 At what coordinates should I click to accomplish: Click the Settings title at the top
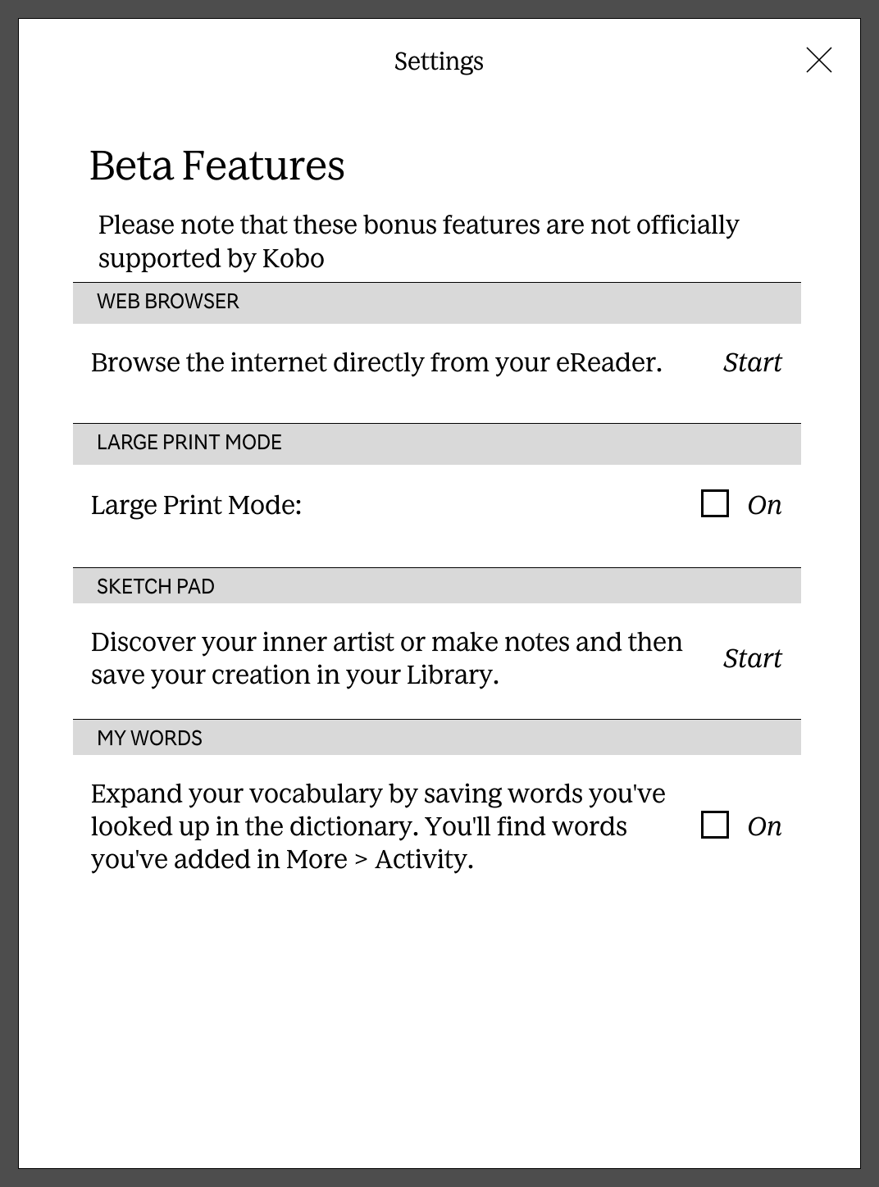[439, 61]
